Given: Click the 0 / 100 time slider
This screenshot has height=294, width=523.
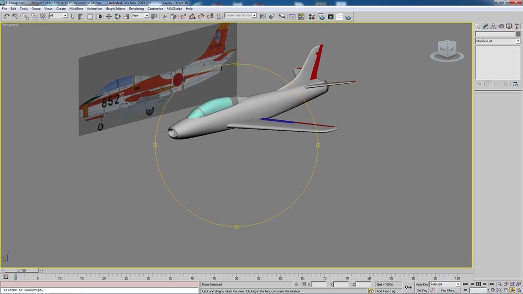Looking at the screenshot, I should [21, 270].
